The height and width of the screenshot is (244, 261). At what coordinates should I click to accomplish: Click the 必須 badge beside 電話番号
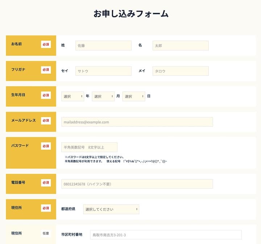coord(46,182)
